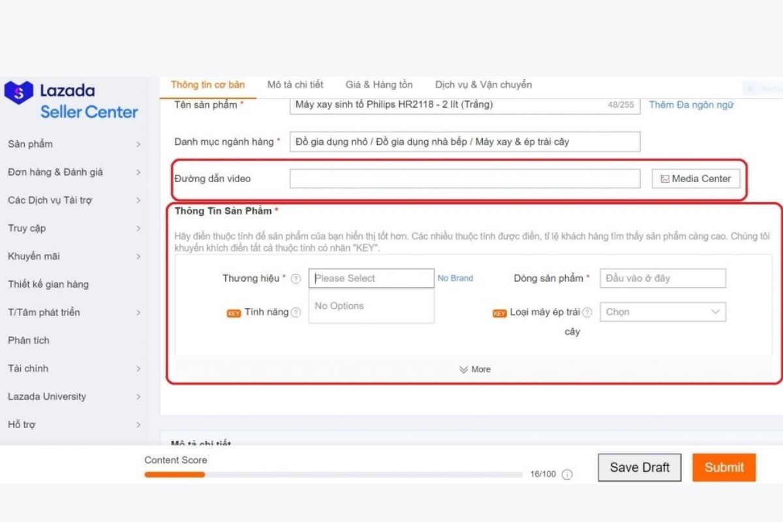Click the Save Draft button
The width and height of the screenshot is (783, 522).
639,468
